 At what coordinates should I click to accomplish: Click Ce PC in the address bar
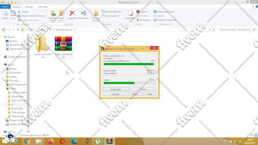(31, 30)
